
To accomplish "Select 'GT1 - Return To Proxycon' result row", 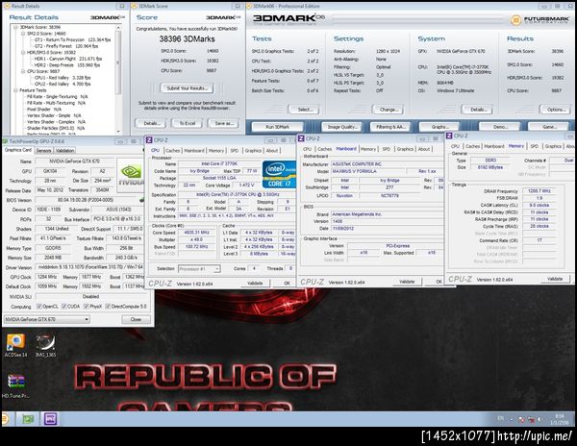I will point(72,39).
